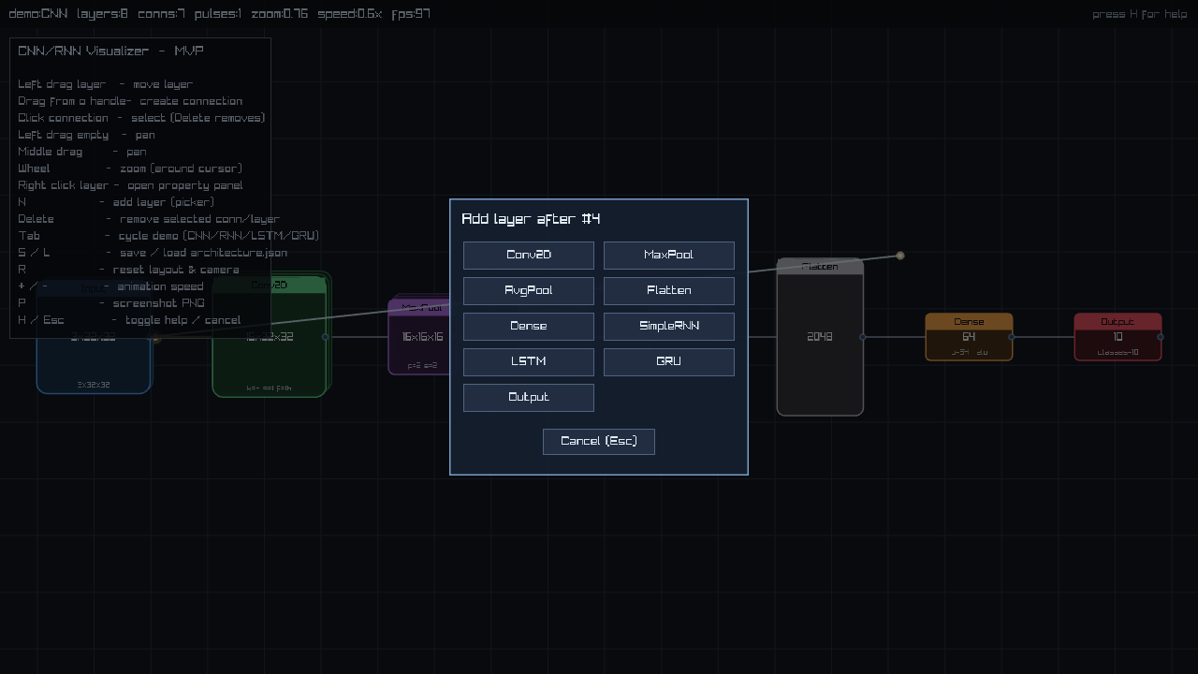Screen dimensions: 1198x674
Task: Click the 'conns:7' status readout
Action: [x=161, y=14]
